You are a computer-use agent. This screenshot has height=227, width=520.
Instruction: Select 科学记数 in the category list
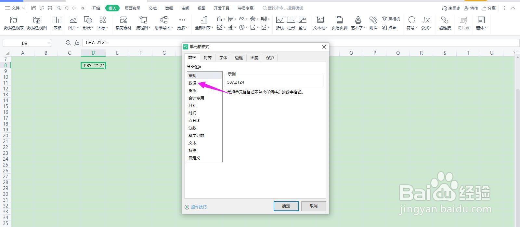click(204, 135)
